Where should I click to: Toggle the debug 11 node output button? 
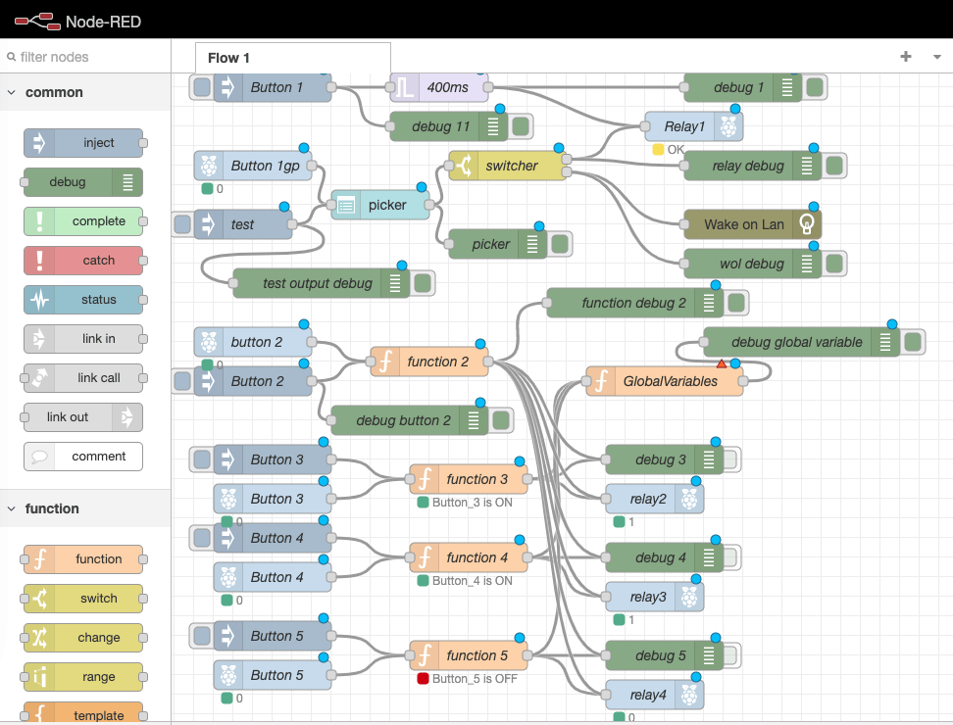coord(521,127)
